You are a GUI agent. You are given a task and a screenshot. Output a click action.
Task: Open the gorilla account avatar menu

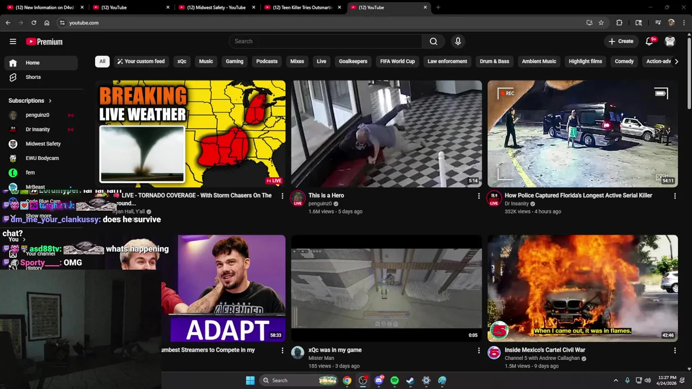(x=670, y=41)
